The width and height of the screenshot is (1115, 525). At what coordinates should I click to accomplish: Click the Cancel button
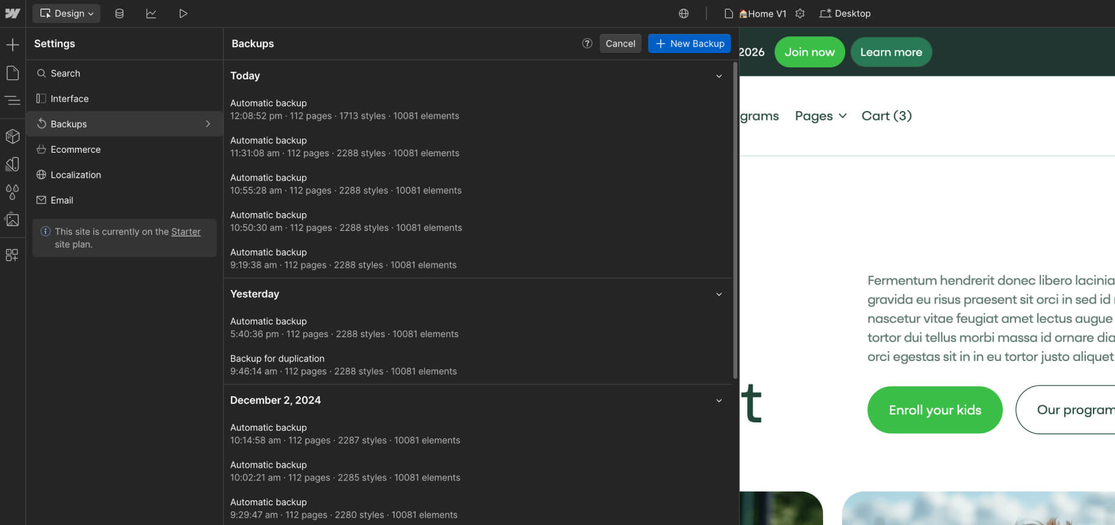[620, 43]
